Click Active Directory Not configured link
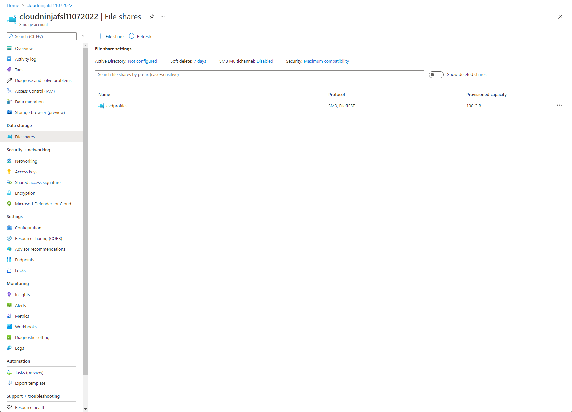The width and height of the screenshot is (572, 412). click(x=142, y=61)
